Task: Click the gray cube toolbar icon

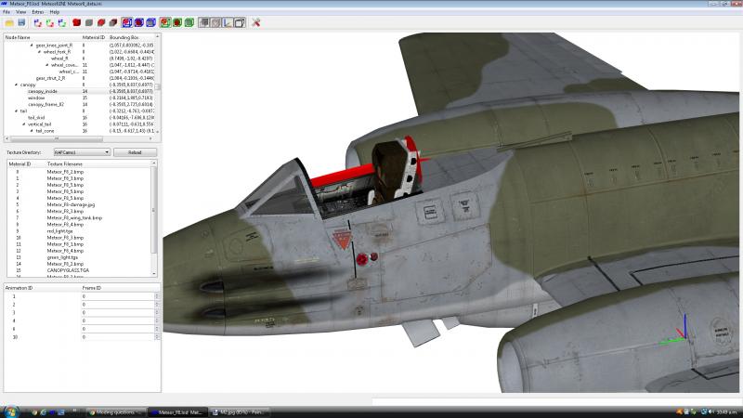Action: 88,22
